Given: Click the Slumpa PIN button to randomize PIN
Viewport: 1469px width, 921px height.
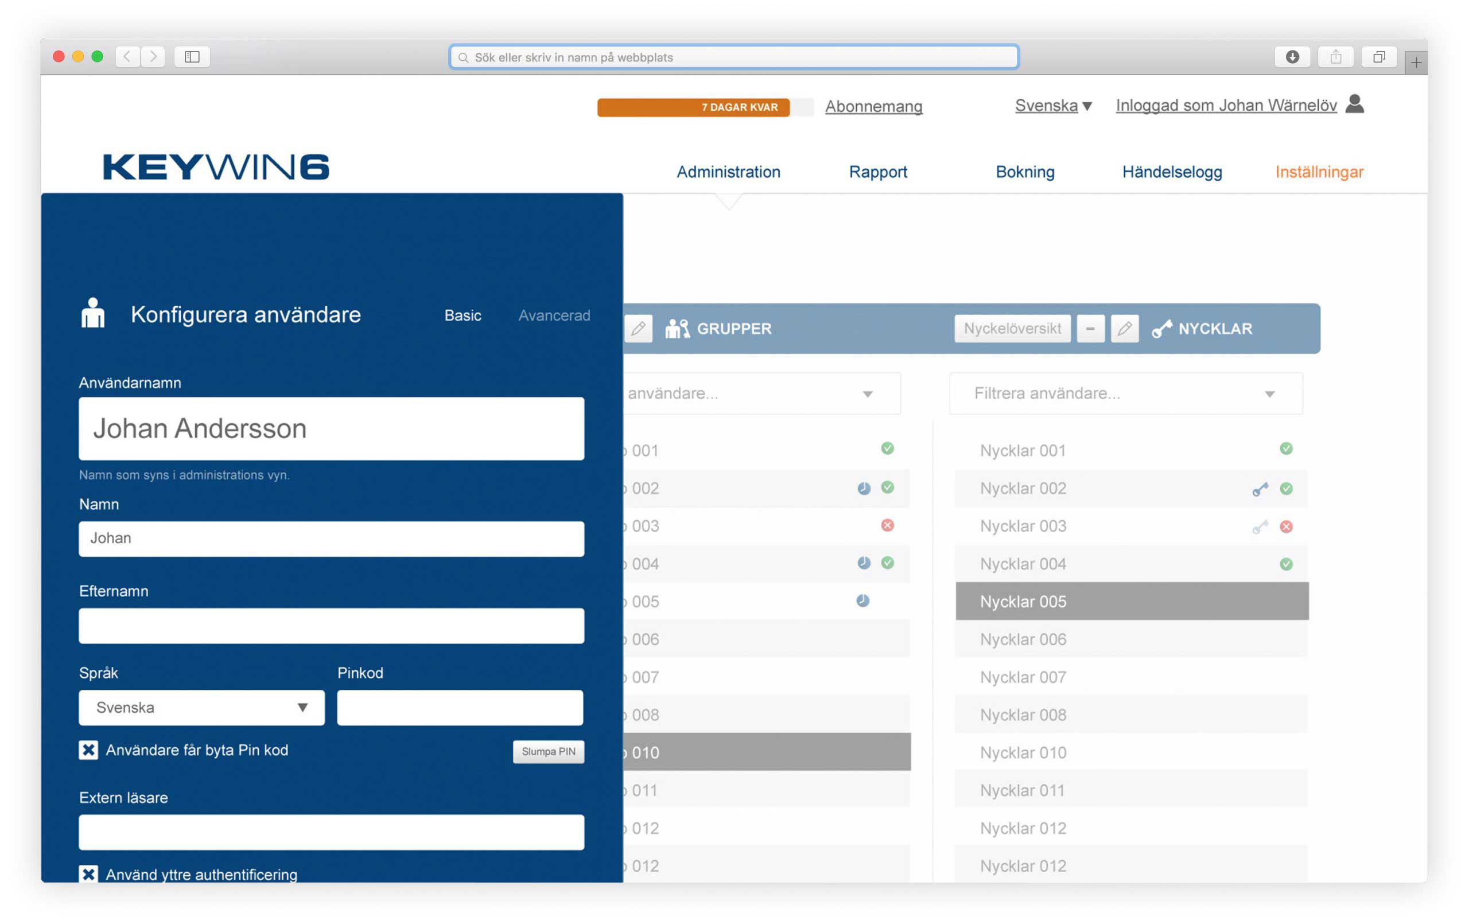Looking at the screenshot, I should point(547,750).
